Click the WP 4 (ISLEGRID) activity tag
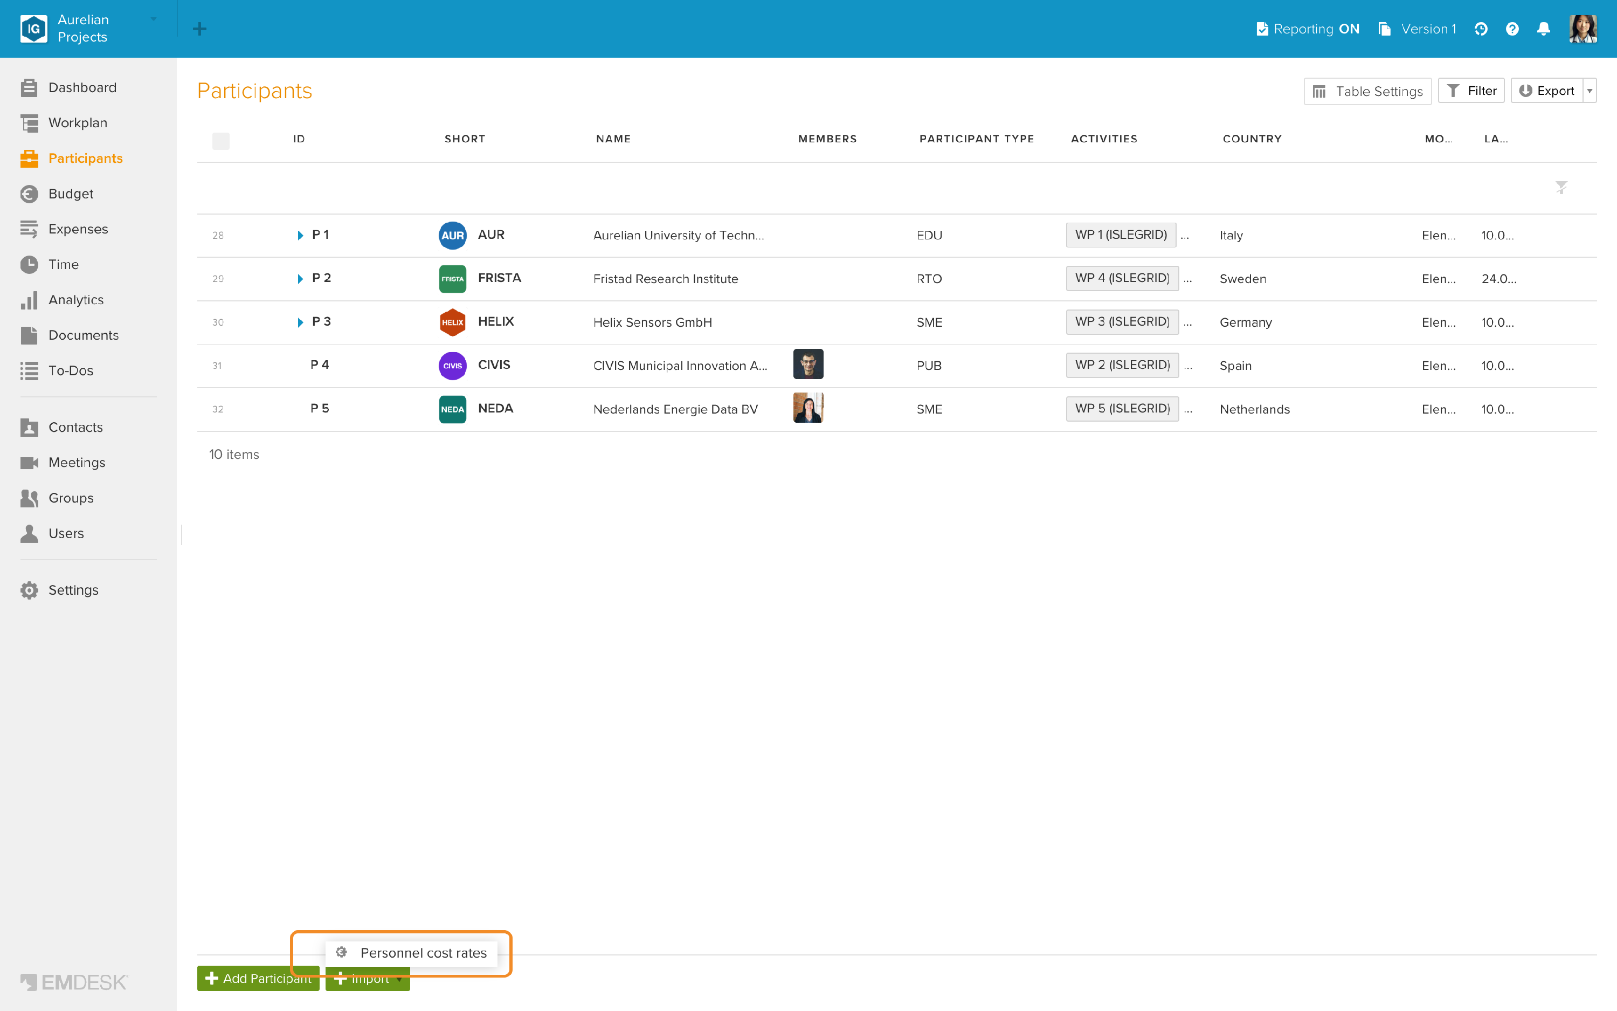Screen dimensions: 1617x1011 (x=1122, y=278)
